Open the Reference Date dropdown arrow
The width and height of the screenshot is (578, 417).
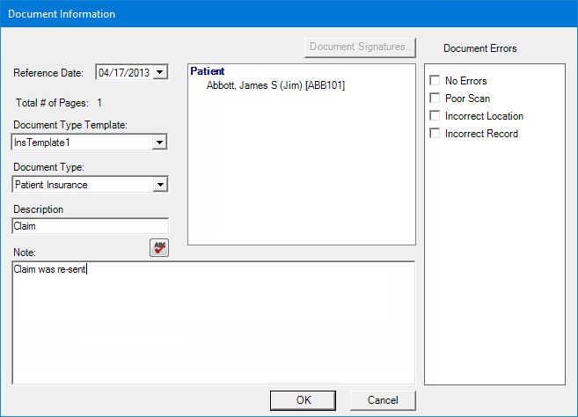(x=160, y=72)
